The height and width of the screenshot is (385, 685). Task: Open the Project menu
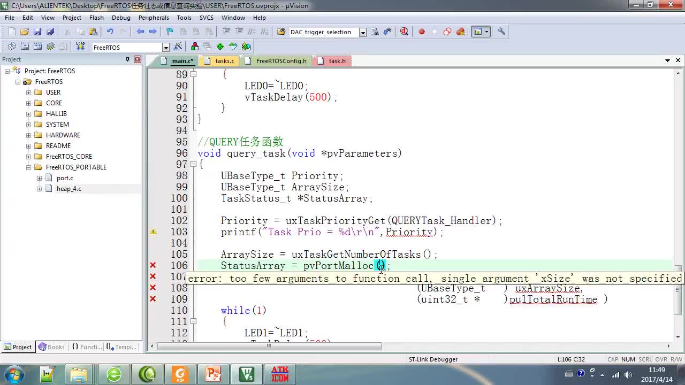[72, 18]
